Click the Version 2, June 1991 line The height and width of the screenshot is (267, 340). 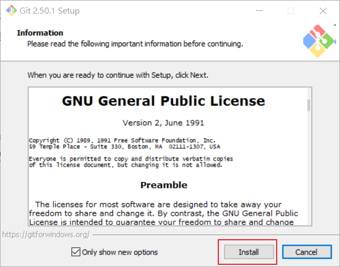pos(163,123)
